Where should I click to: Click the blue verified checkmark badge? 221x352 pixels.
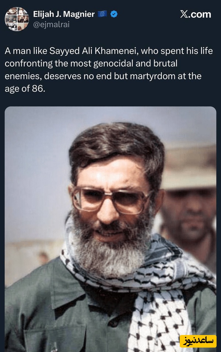click(114, 14)
